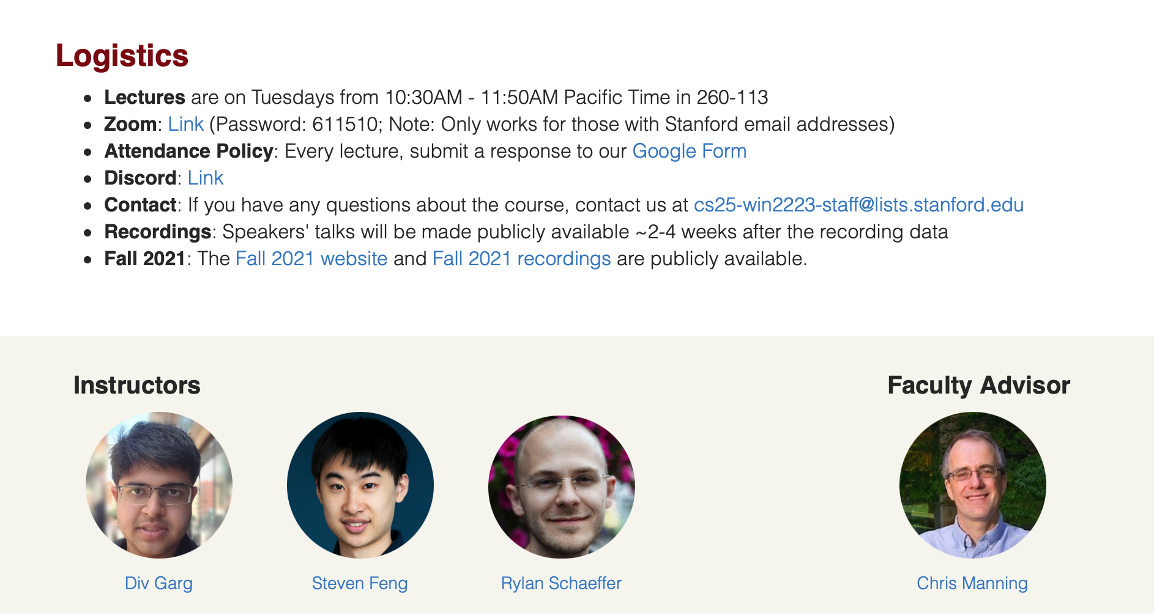
Task: Open the Discord invite link
Action: tap(205, 178)
